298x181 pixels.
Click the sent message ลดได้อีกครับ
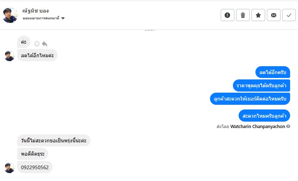coord(273,72)
